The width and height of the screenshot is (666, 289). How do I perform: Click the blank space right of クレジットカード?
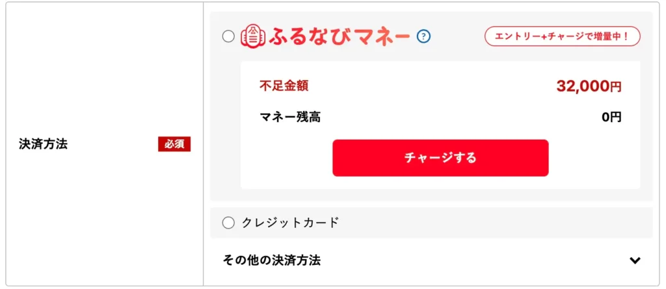tap(494, 223)
